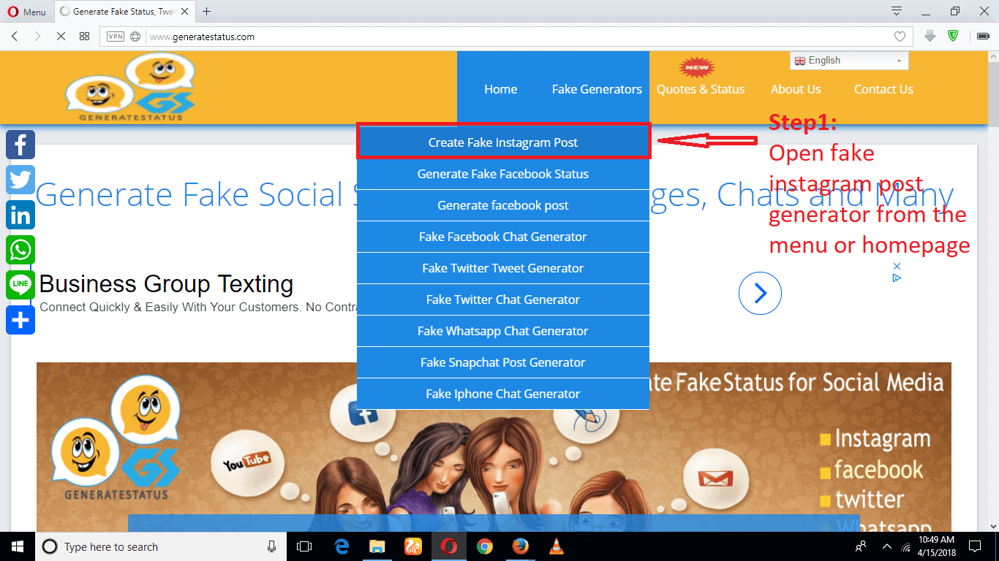Open downloads arrow icon in toolbar
This screenshot has height=561, width=999.
(930, 36)
